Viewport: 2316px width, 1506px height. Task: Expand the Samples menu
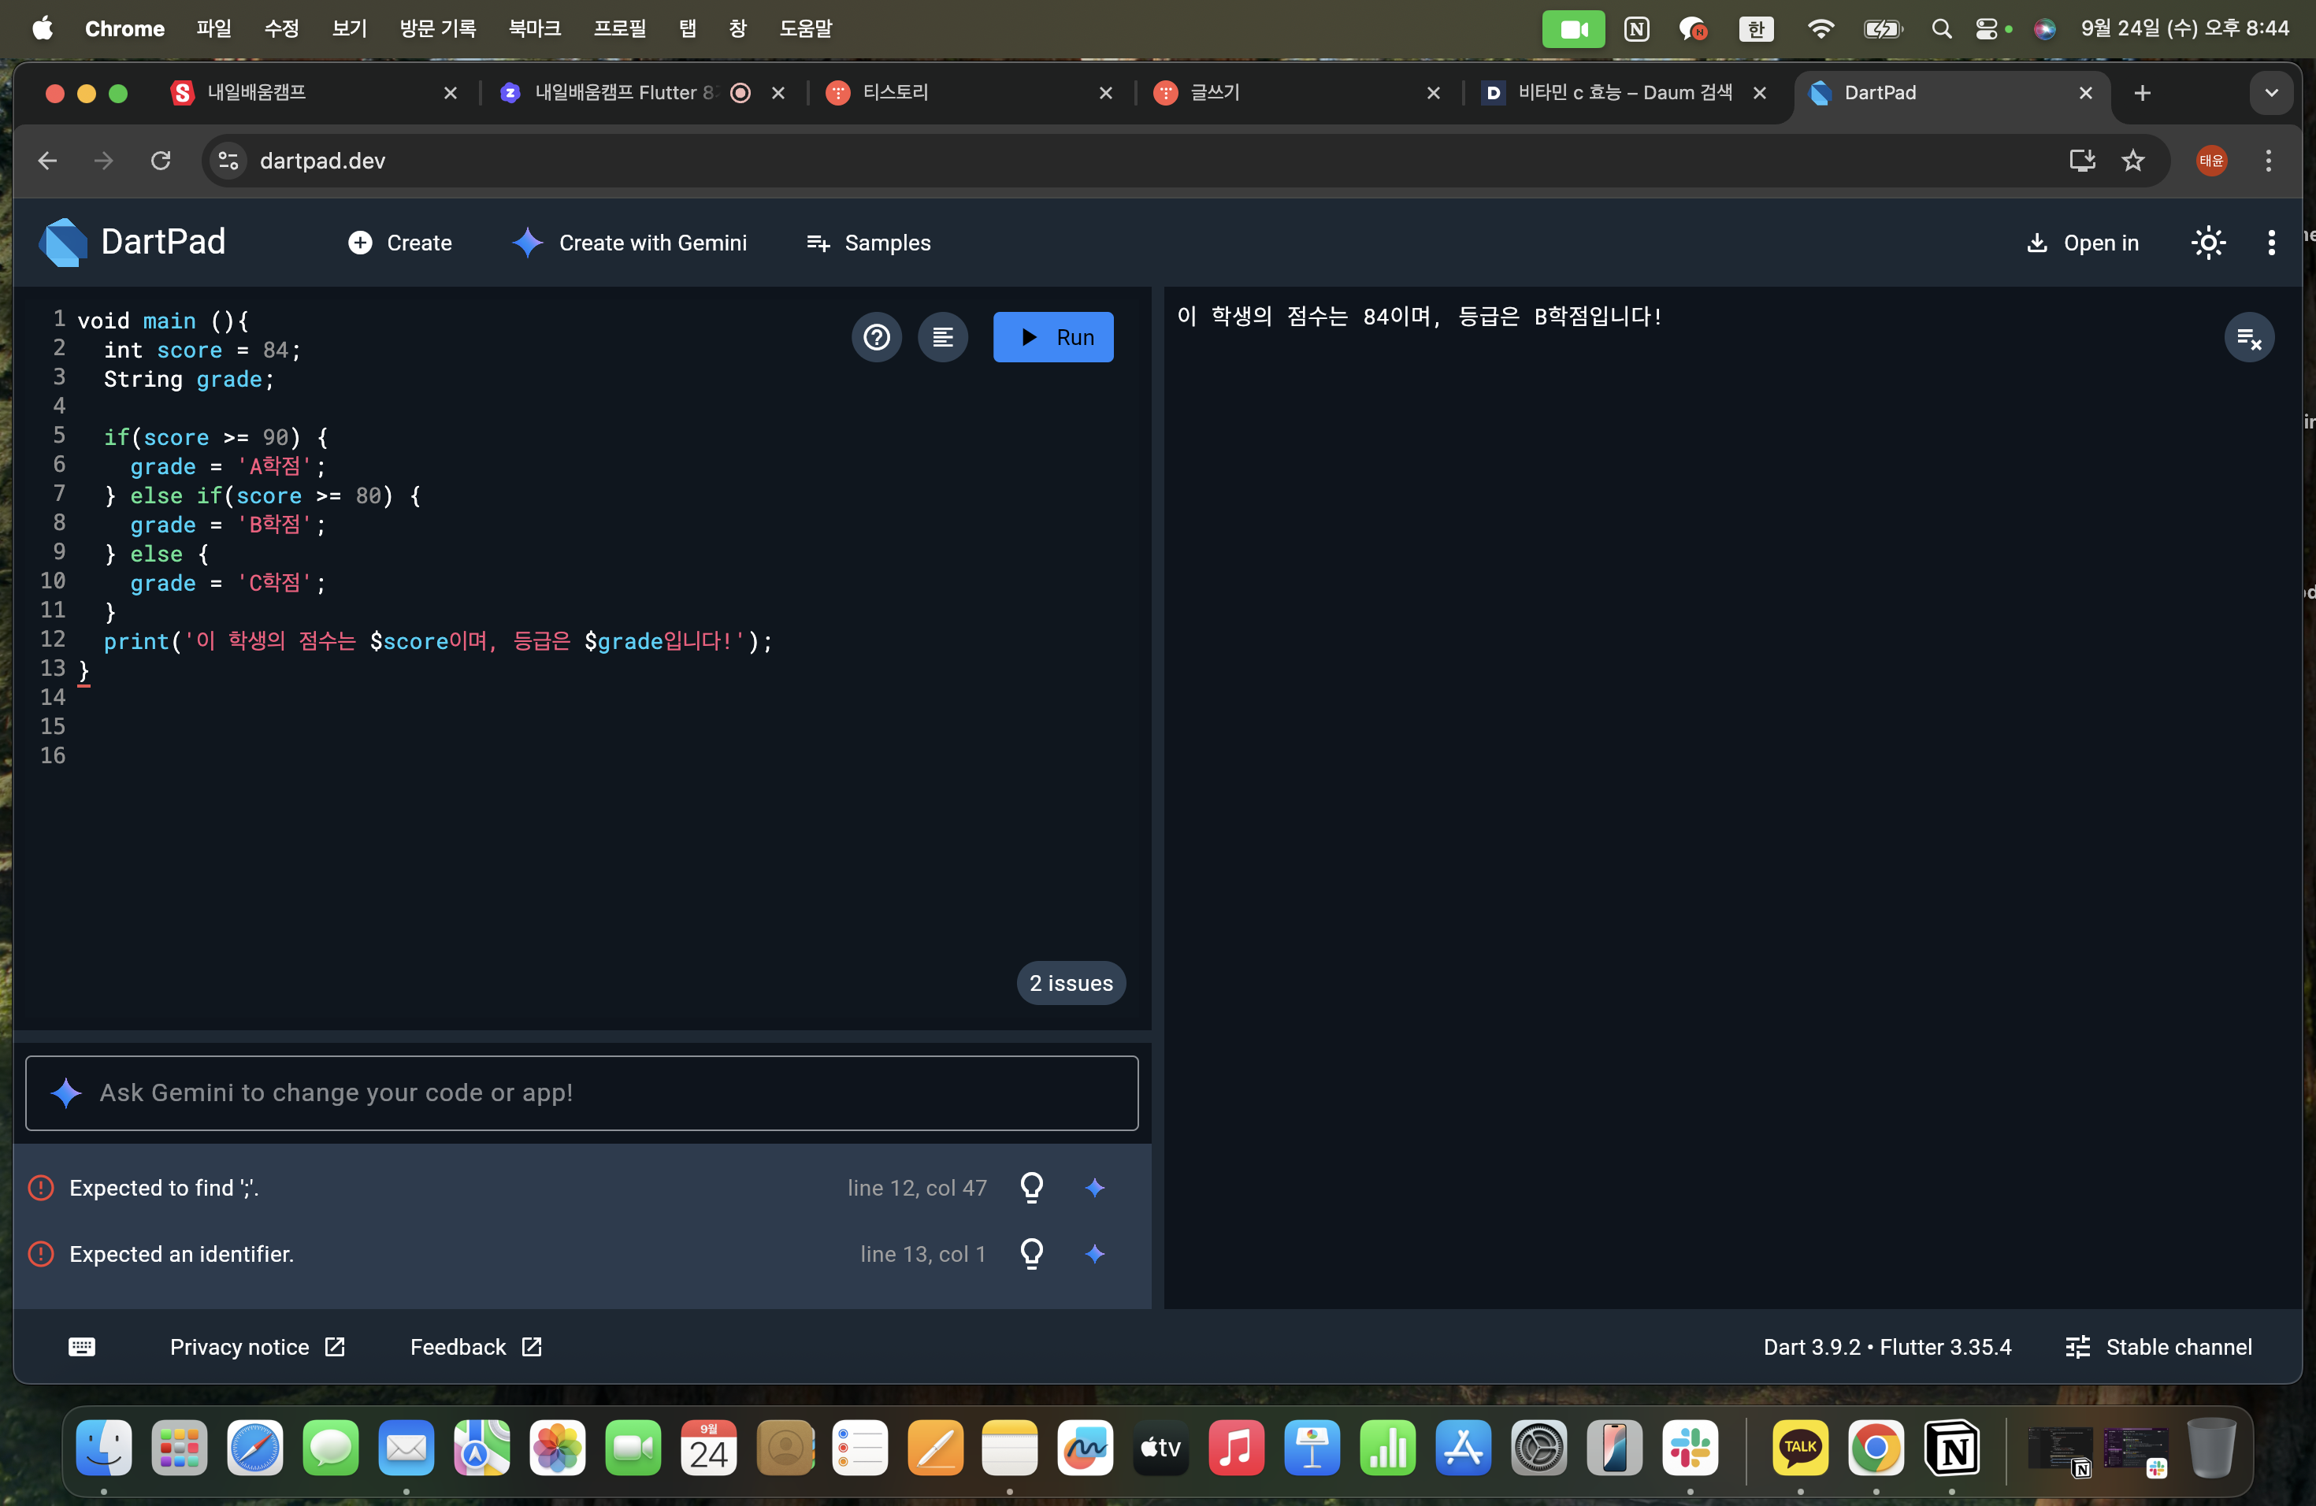click(868, 243)
